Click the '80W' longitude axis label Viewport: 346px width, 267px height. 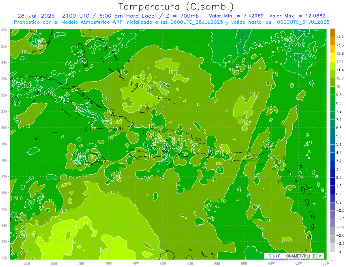54,263
